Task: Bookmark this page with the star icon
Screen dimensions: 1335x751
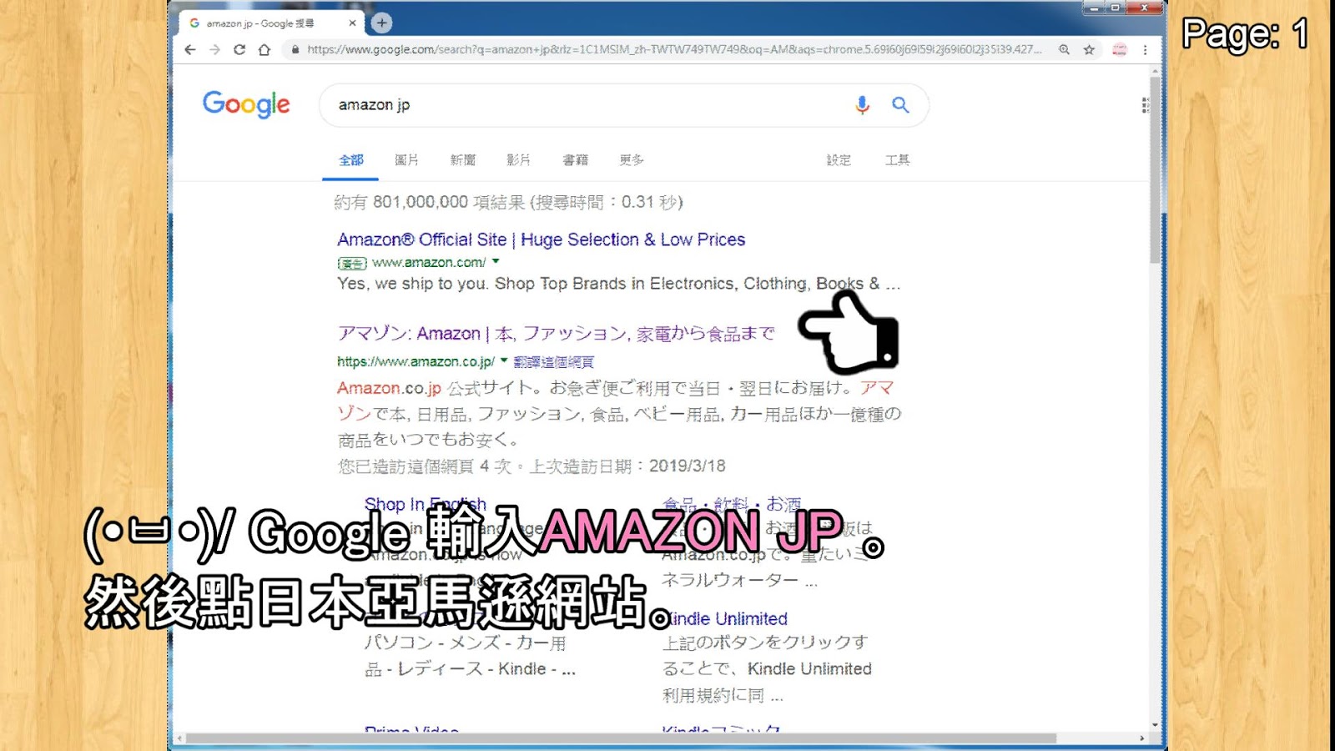Action: click(1089, 50)
